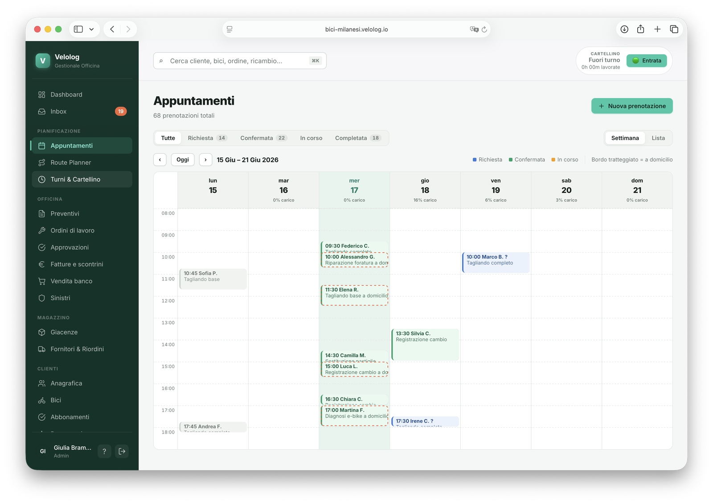713x504 pixels.
Task: Toggle the browser sidebar
Action: pos(78,29)
